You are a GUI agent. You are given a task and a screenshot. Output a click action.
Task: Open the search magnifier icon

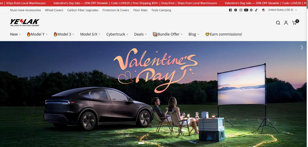278,23
